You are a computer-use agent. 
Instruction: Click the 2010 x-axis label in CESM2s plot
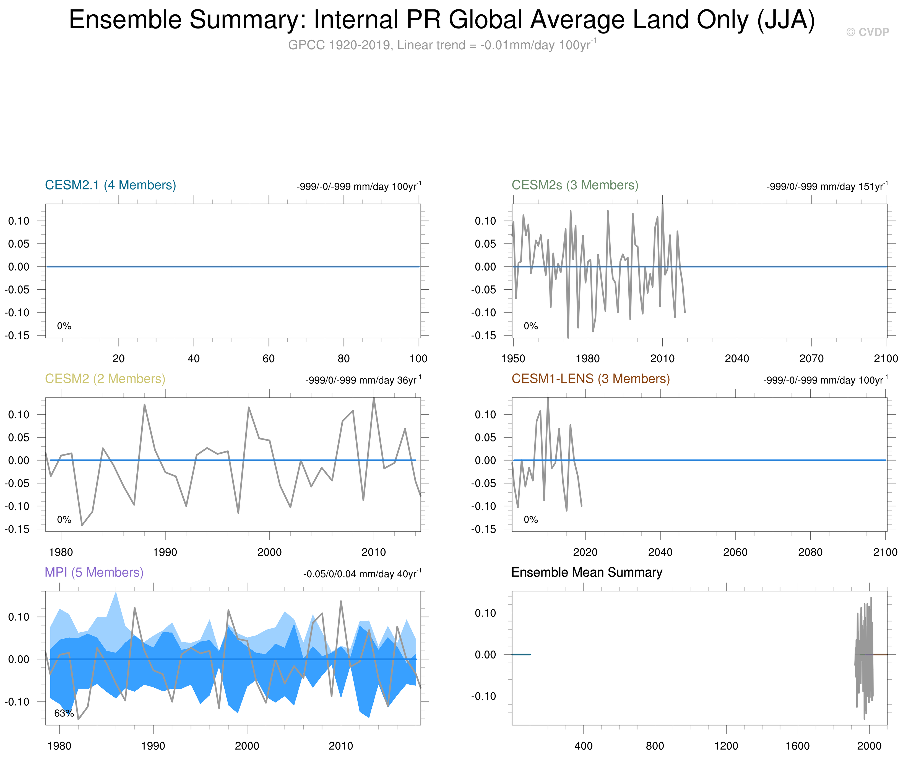point(662,358)
